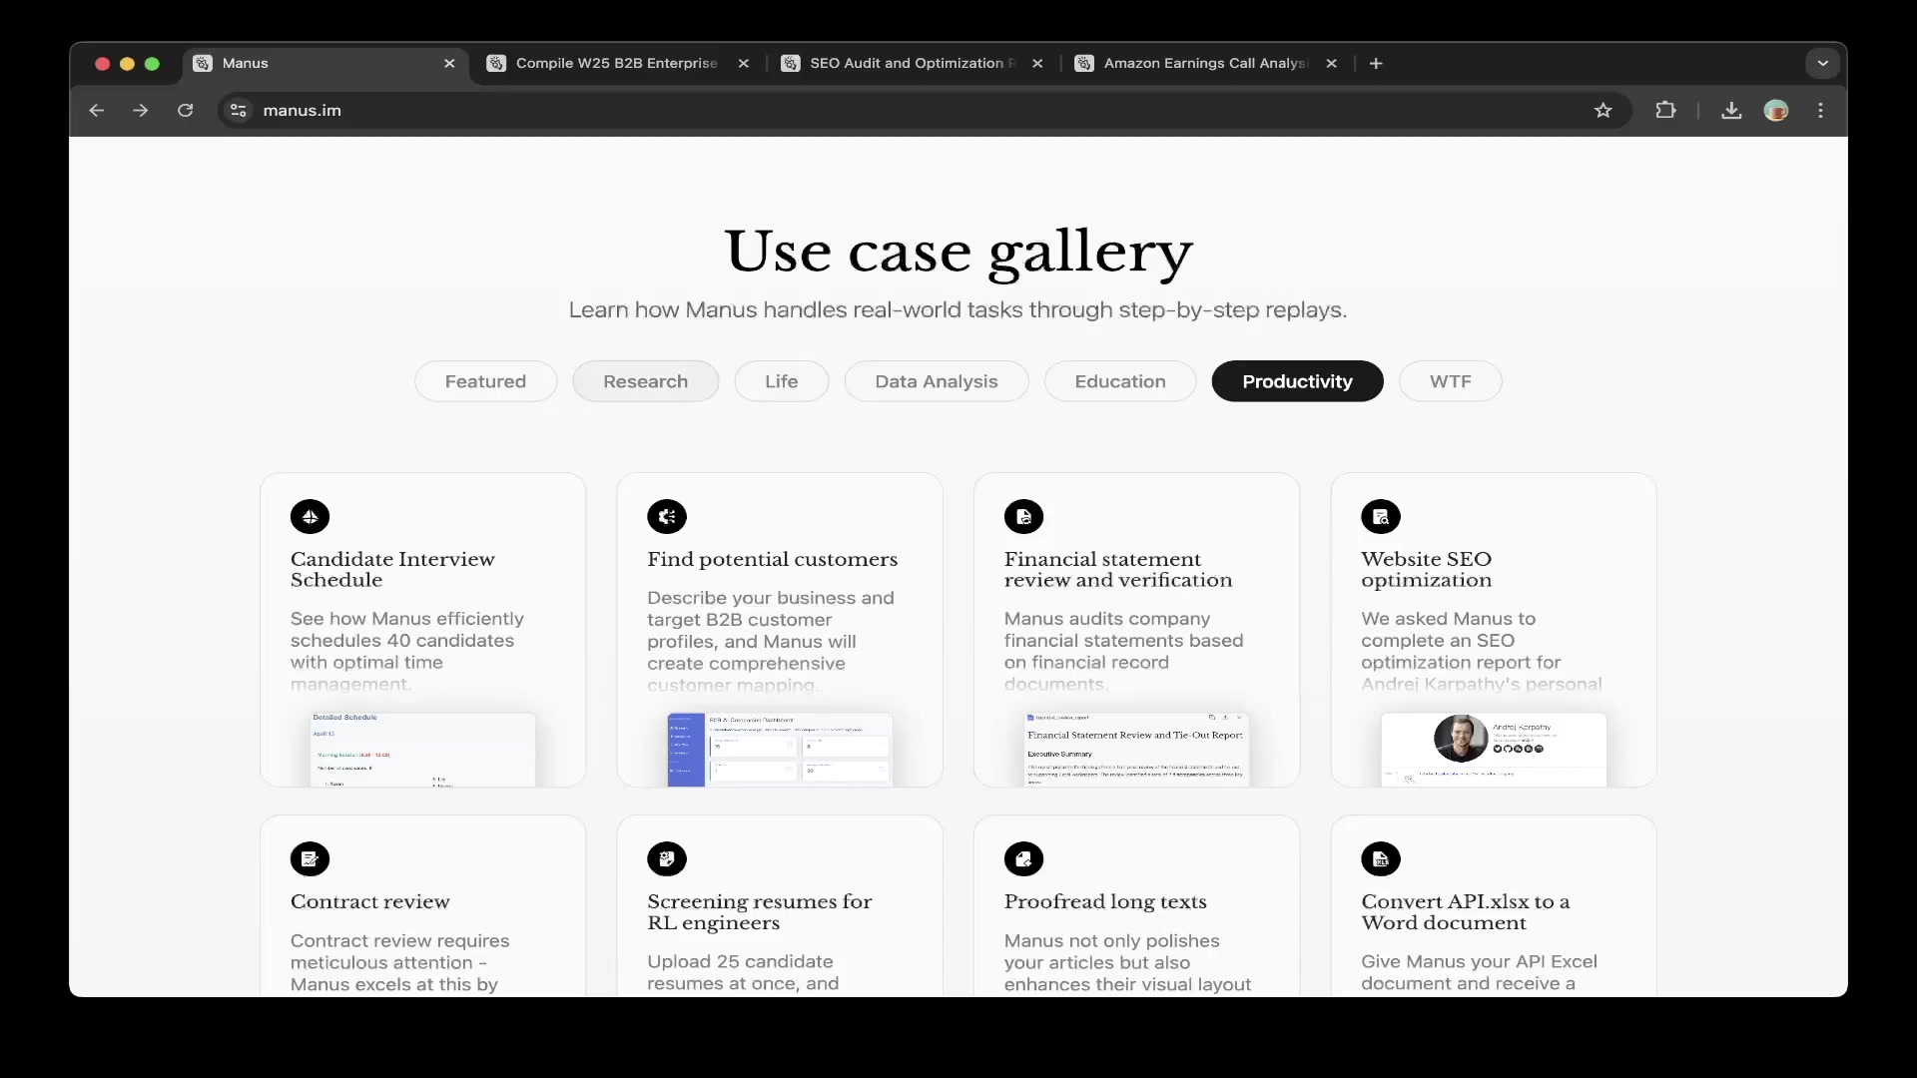Go back using the navigation arrow
The image size is (1917, 1078).
[96, 110]
